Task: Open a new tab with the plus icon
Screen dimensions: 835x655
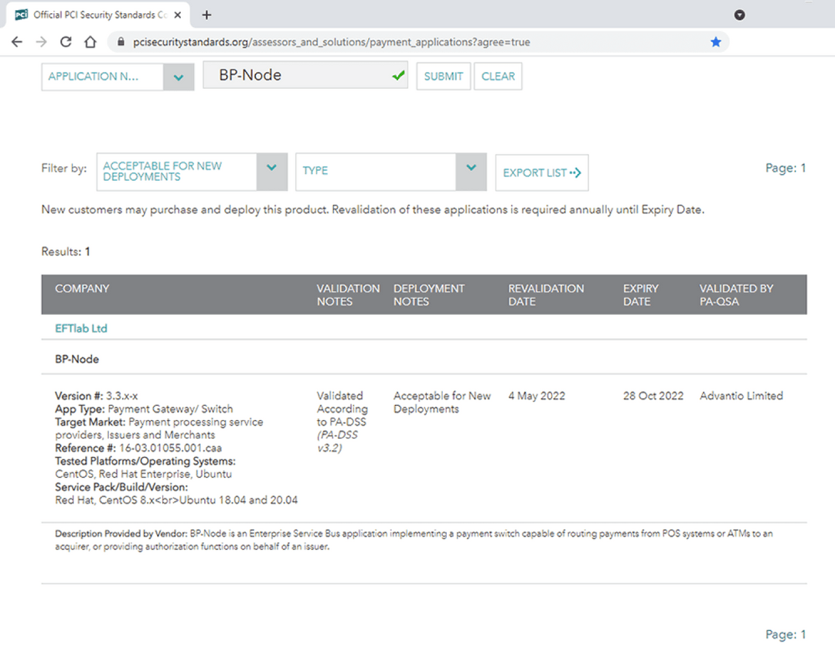Action: tap(206, 15)
